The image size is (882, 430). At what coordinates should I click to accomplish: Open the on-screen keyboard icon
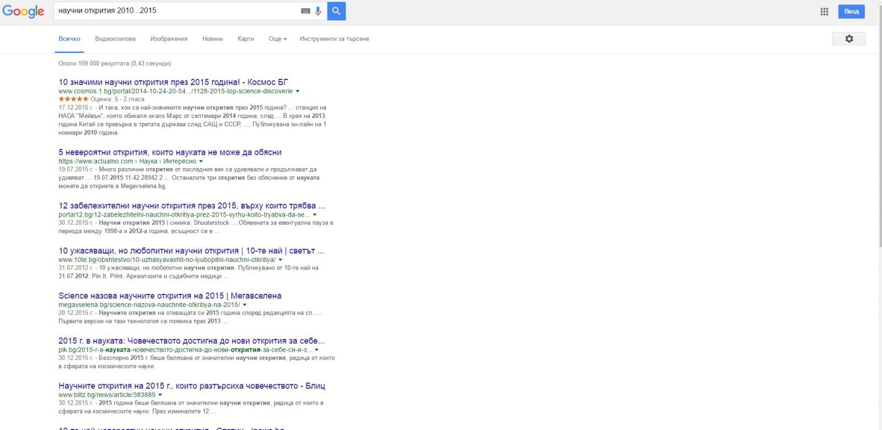pos(305,11)
